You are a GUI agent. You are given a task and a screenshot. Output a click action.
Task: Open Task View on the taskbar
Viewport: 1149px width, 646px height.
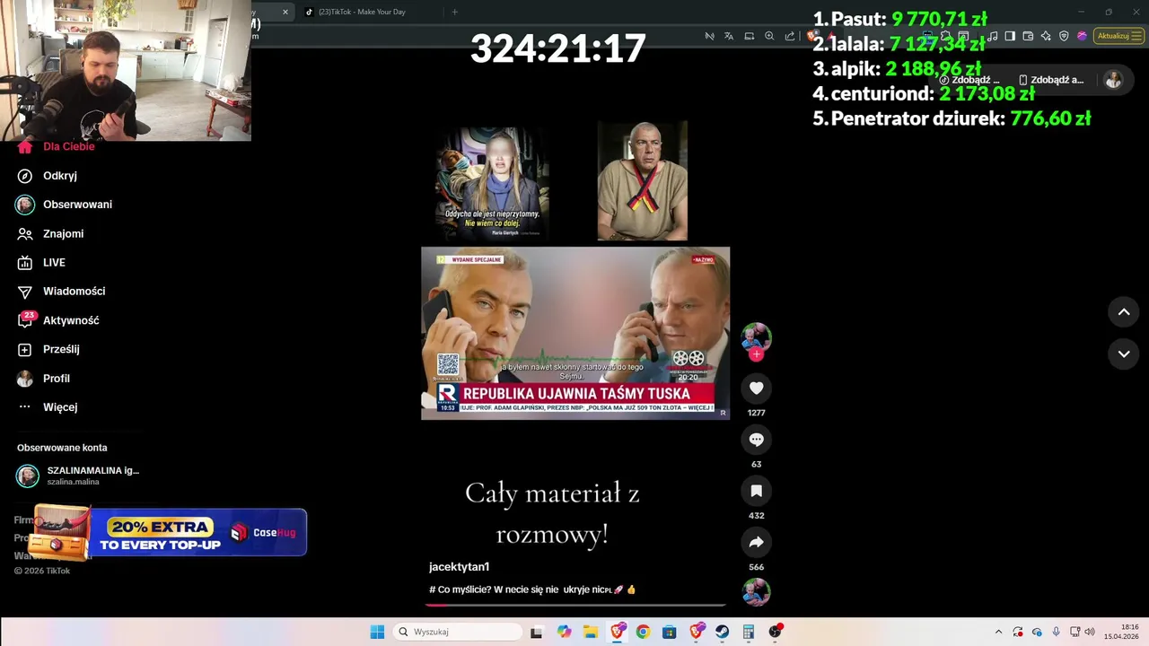(x=536, y=632)
